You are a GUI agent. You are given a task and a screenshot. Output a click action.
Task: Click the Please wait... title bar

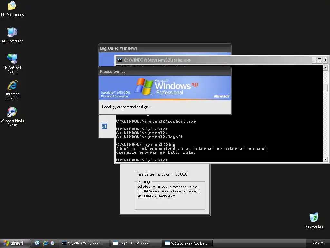165,71
